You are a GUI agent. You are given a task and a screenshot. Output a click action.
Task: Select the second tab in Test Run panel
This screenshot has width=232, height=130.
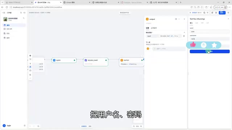pyautogui.click(x=196, y=23)
